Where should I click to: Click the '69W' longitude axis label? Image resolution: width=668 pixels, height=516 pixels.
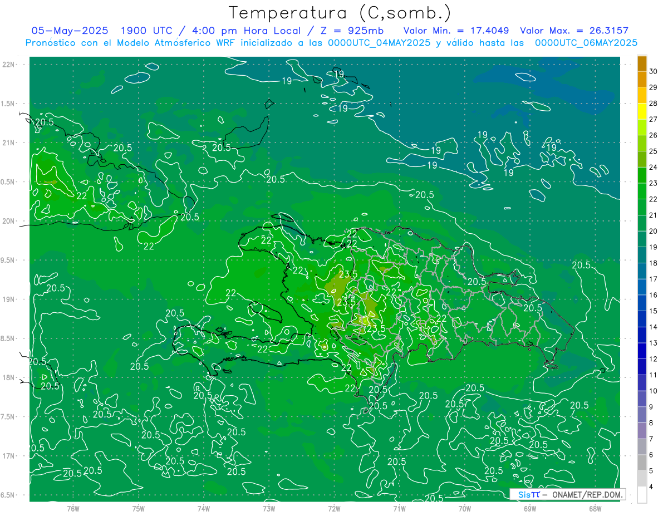(x=530, y=509)
